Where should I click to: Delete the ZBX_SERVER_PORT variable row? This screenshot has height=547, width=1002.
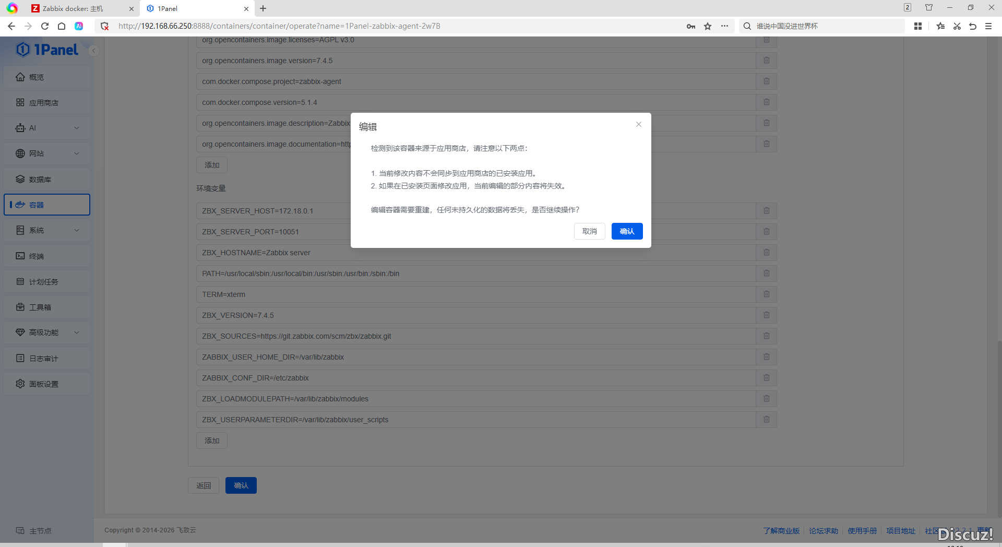coord(767,232)
